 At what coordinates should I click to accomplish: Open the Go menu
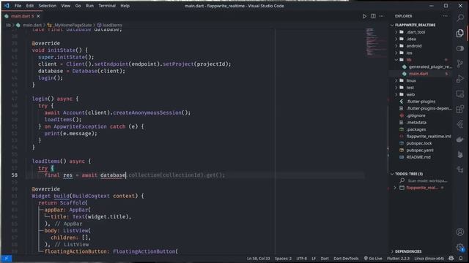(78, 6)
